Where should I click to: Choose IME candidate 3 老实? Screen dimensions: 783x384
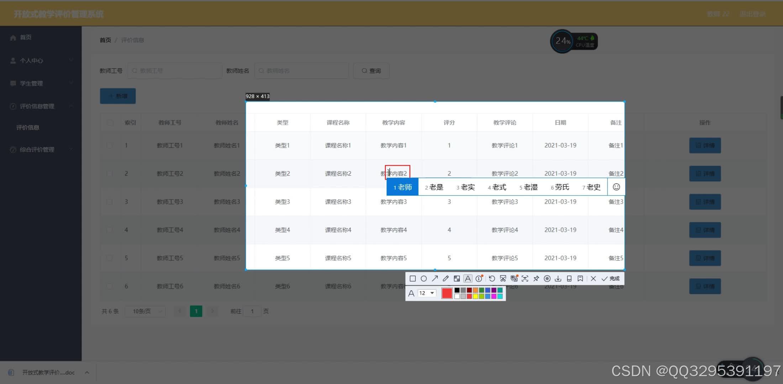[466, 187]
